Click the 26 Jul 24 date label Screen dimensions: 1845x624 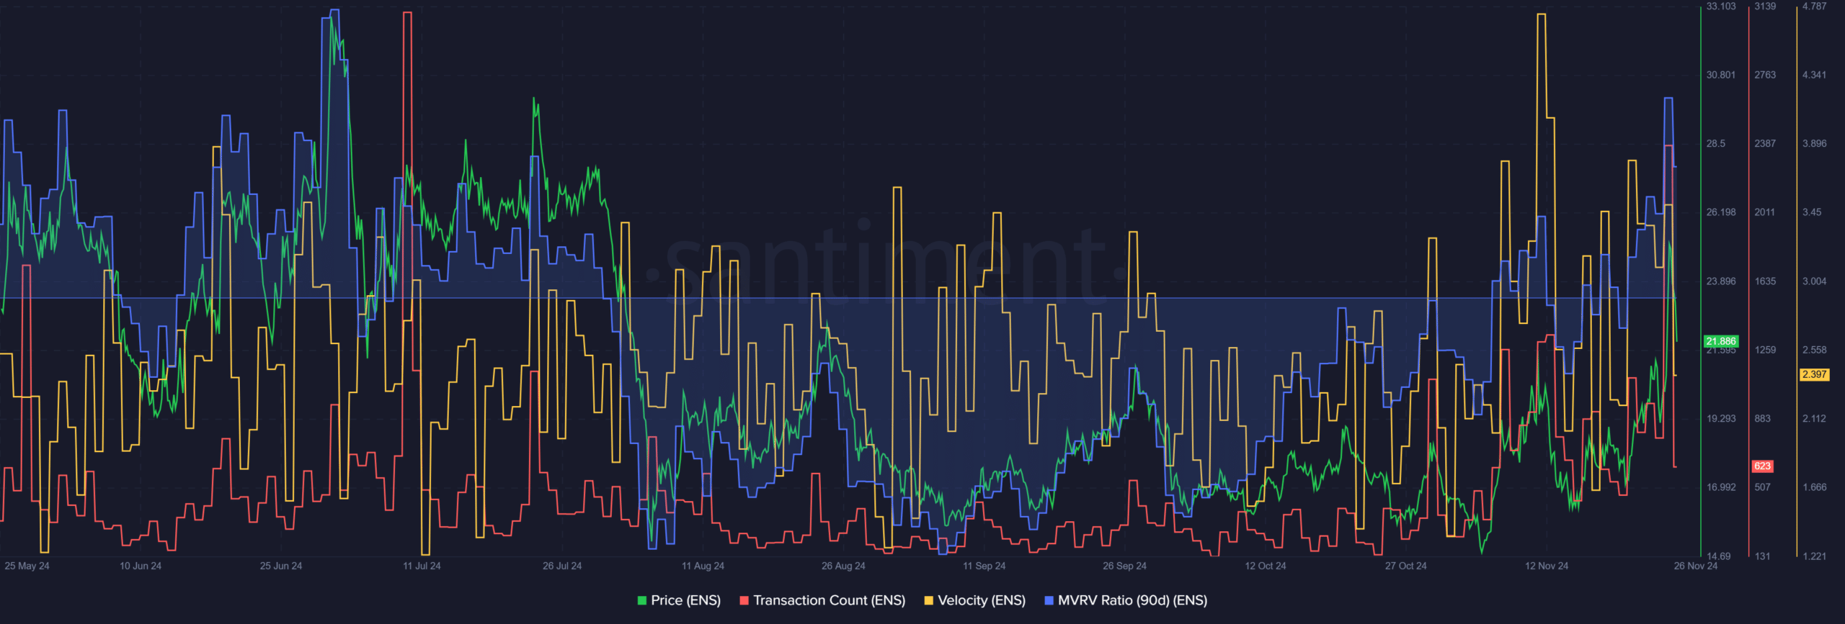562,566
